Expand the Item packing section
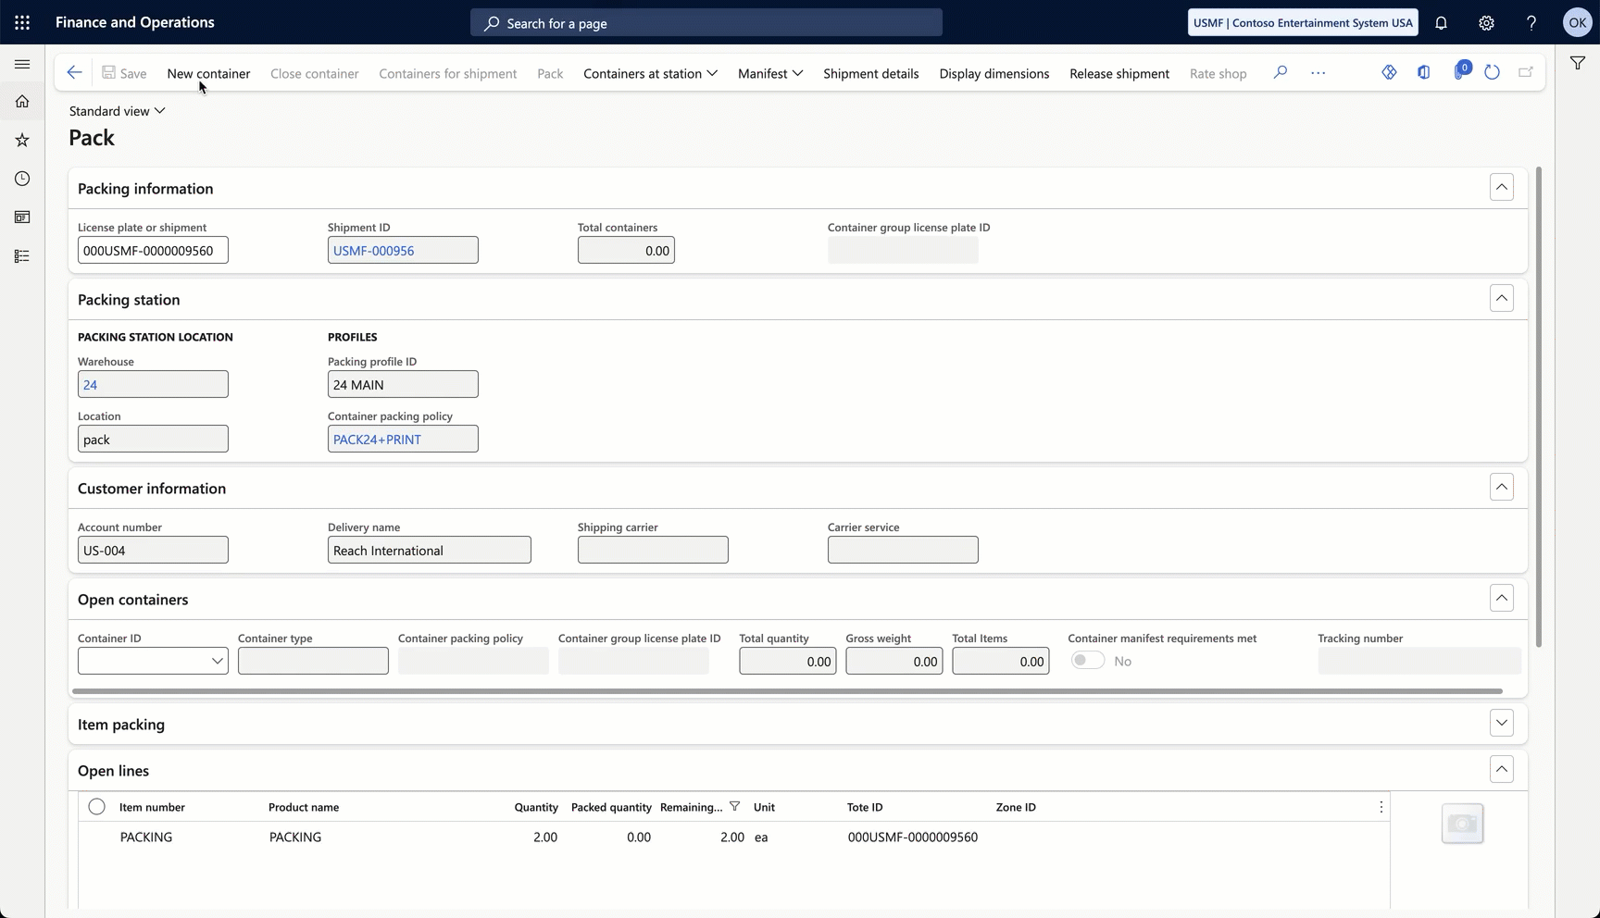This screenshot has width=1600, height=918. pos(1502,723)
